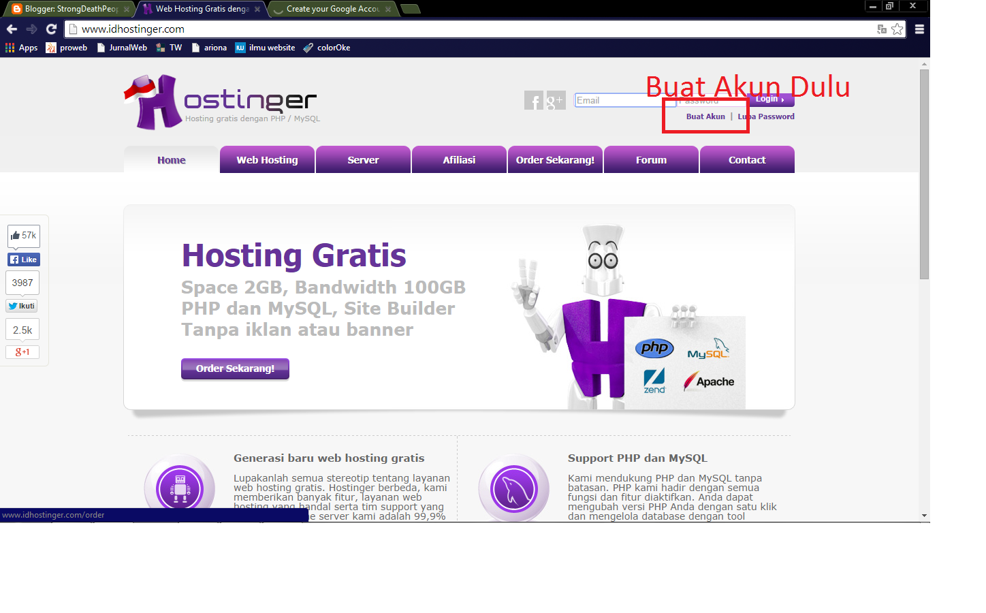Bookmark this page with the star icon
The image size is (986, 613).
pos(897,29)
